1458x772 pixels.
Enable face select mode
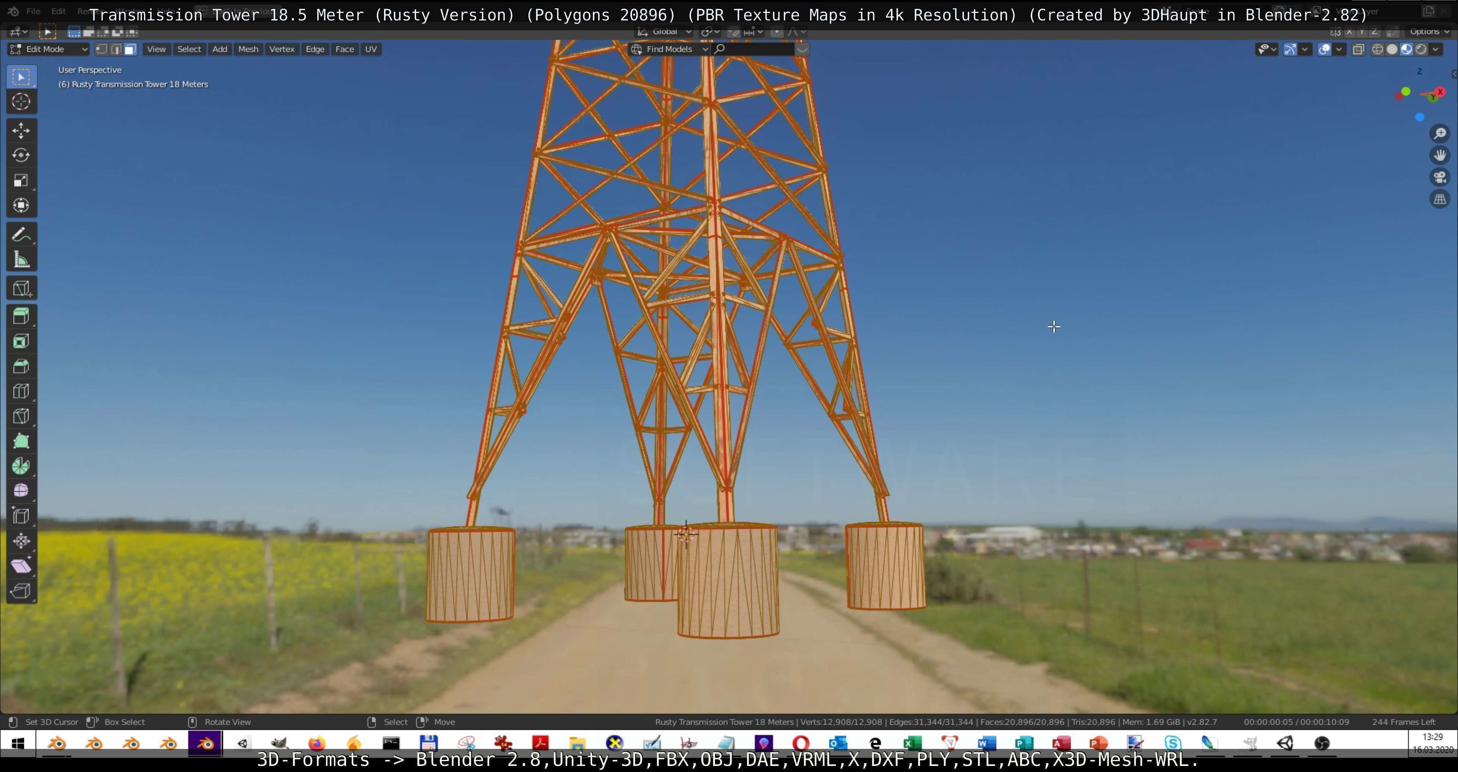[x=130, y=49]
